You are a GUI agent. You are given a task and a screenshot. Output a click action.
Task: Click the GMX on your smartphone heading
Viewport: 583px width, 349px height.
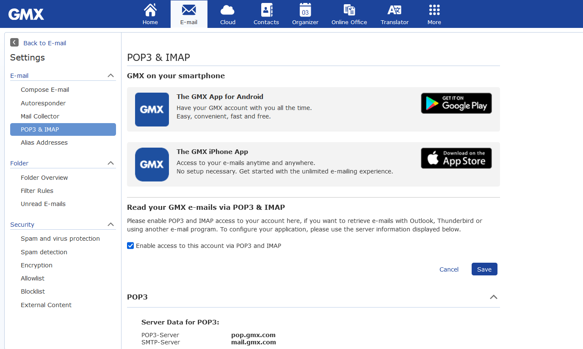[176, 76]
